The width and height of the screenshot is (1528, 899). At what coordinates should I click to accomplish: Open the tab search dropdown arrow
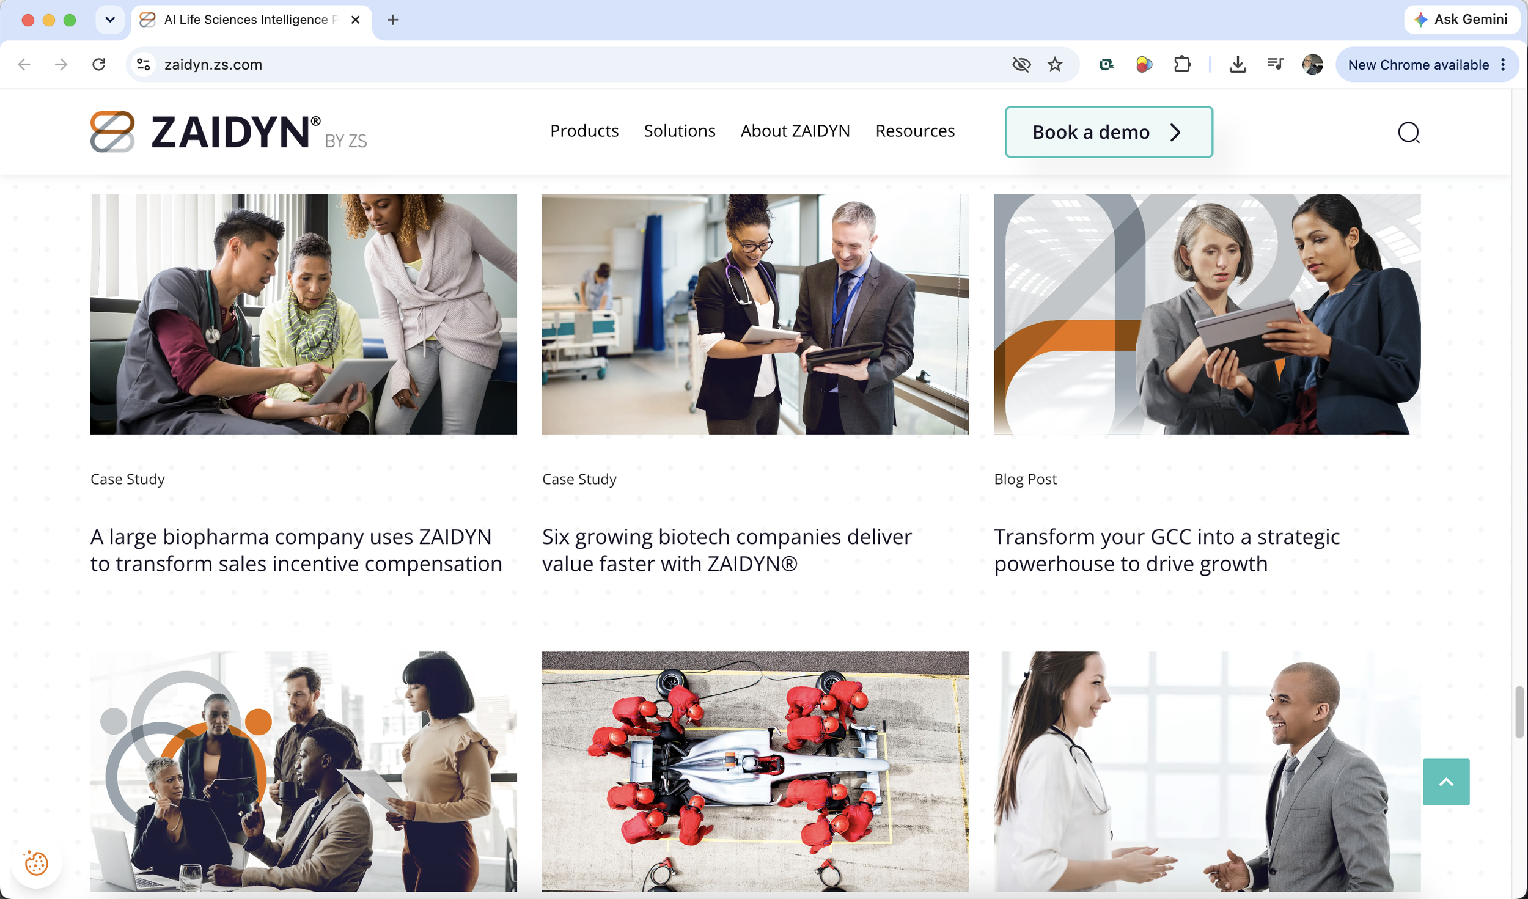point(110,20)
